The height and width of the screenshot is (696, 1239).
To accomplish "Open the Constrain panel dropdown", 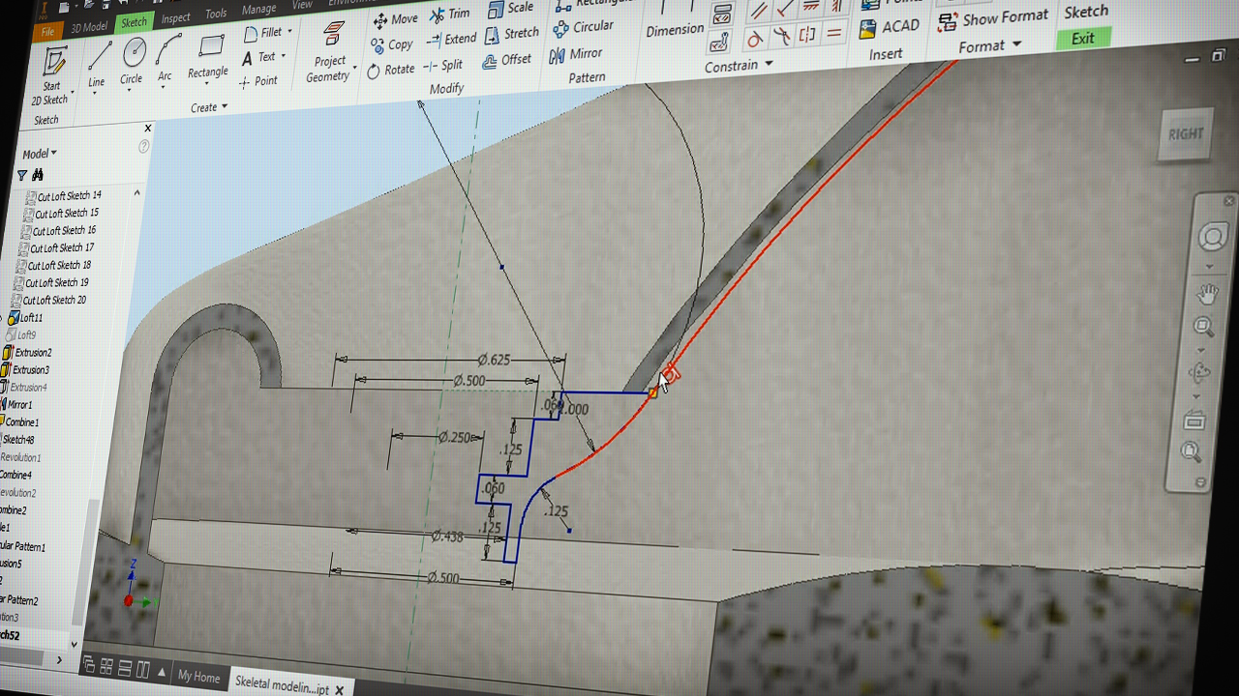I will tap(739, 65).
